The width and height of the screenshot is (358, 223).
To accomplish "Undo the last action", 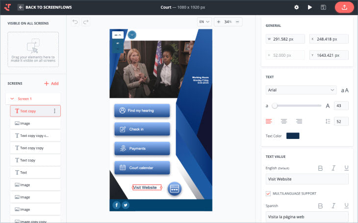I will (75, 22).
